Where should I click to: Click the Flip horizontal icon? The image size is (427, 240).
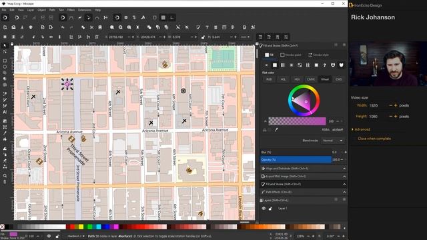tap(51, 37)
